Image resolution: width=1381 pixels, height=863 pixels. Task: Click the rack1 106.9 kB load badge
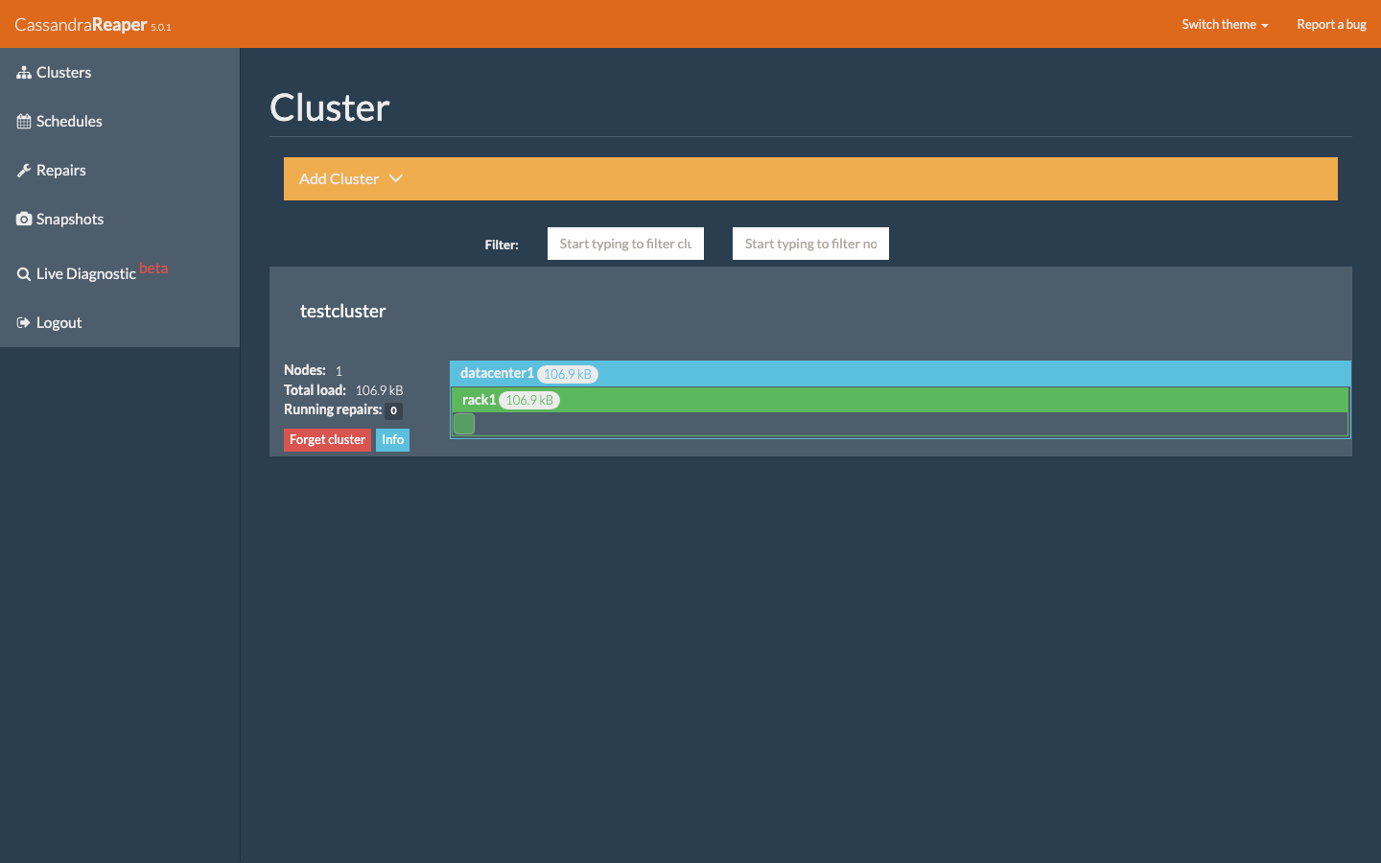coord(529,400)
